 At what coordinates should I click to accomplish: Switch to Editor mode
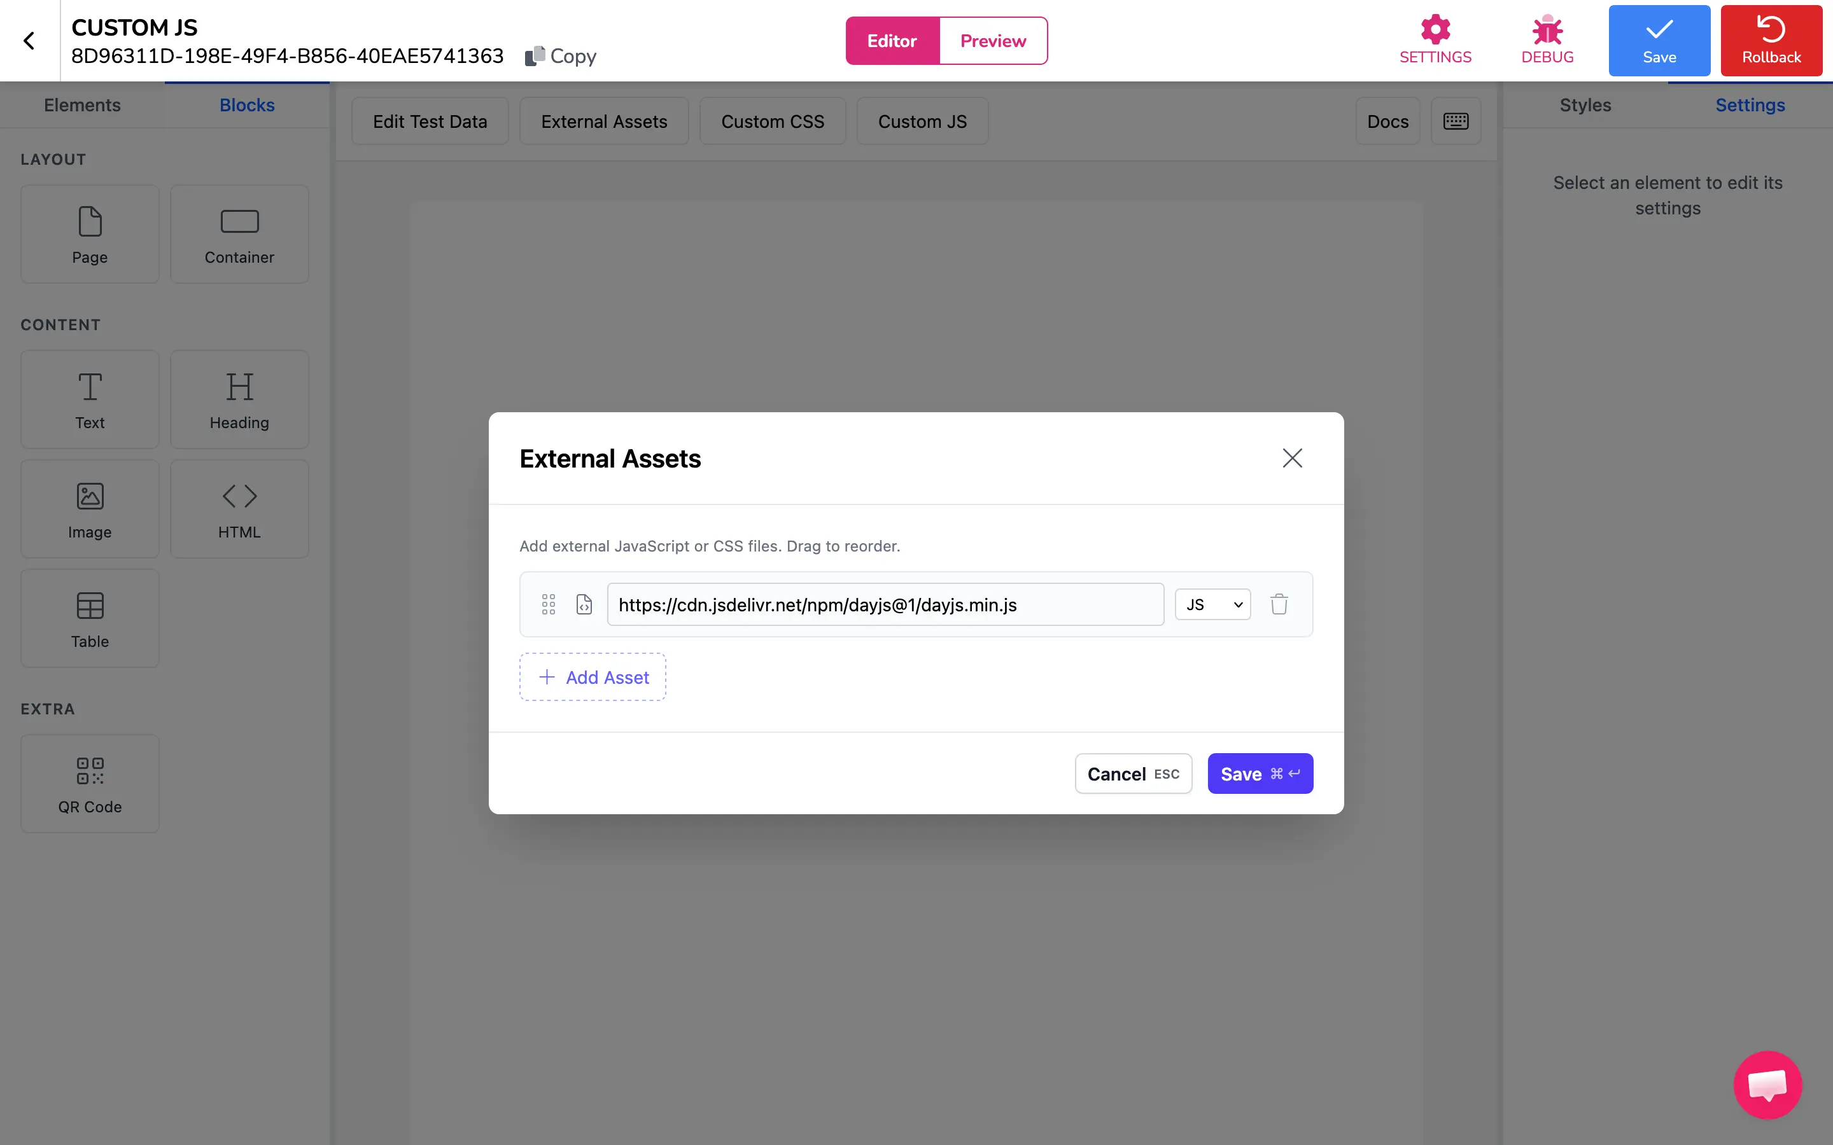(x=892, y=41)
